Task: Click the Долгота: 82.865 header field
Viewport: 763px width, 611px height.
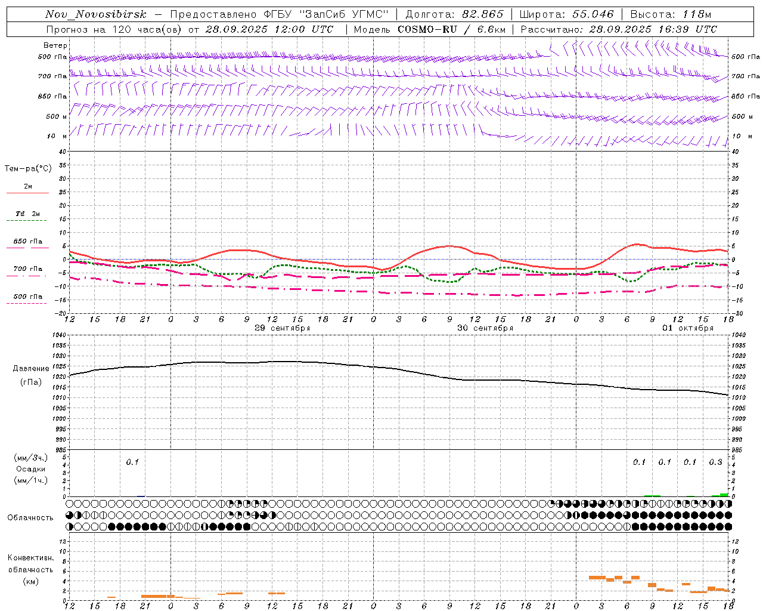Action: 454,14
